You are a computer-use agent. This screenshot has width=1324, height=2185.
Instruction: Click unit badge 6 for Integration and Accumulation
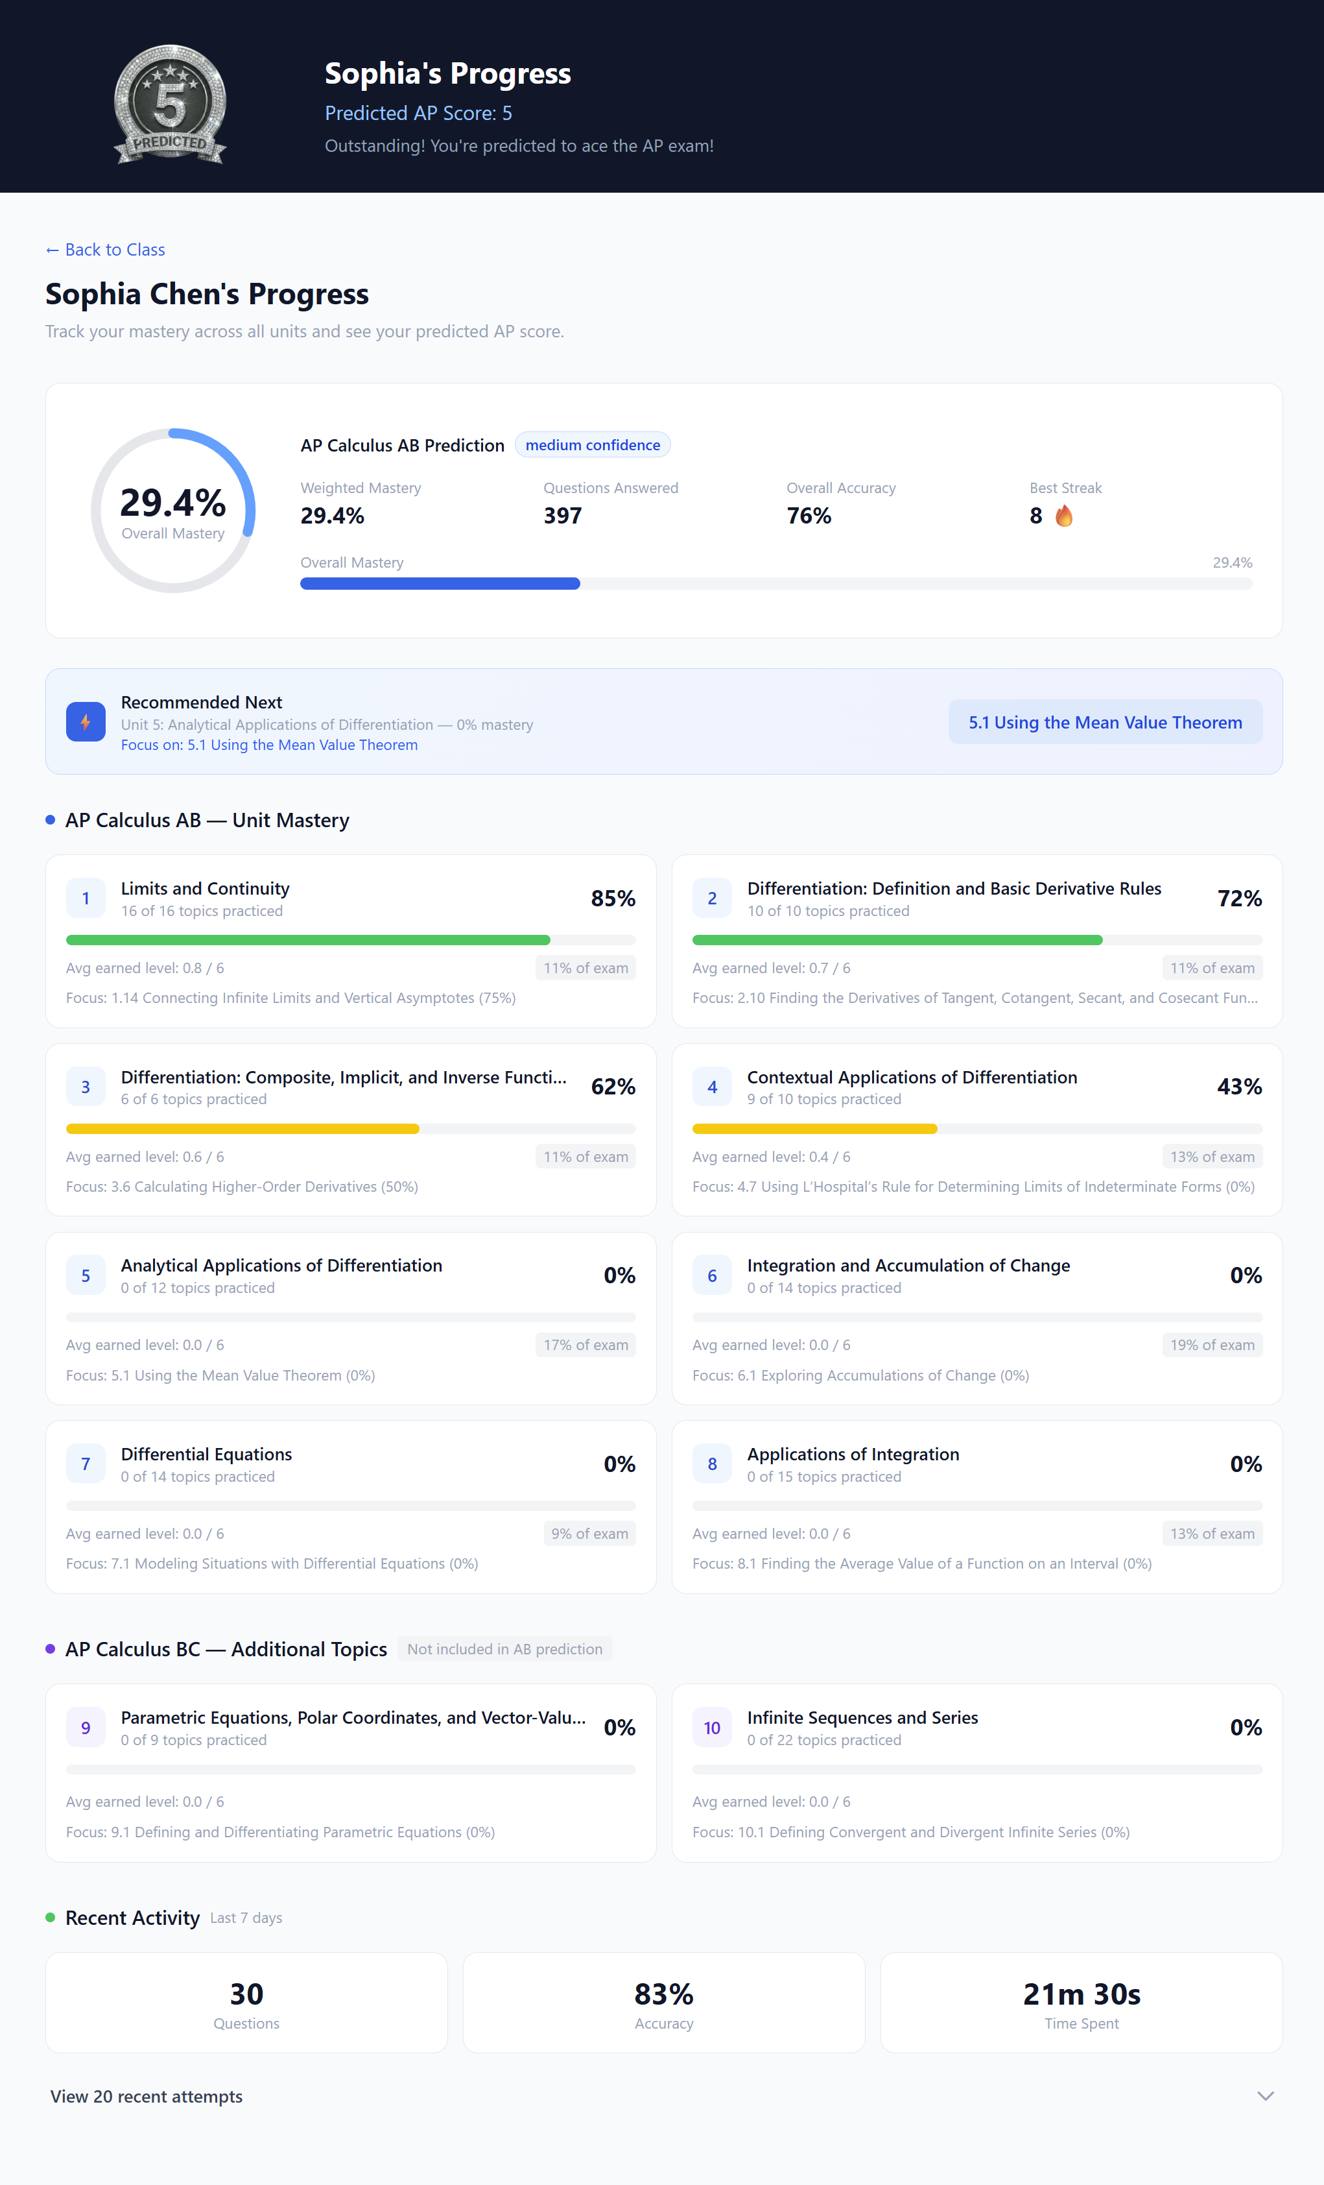(x=712, y=1274)
